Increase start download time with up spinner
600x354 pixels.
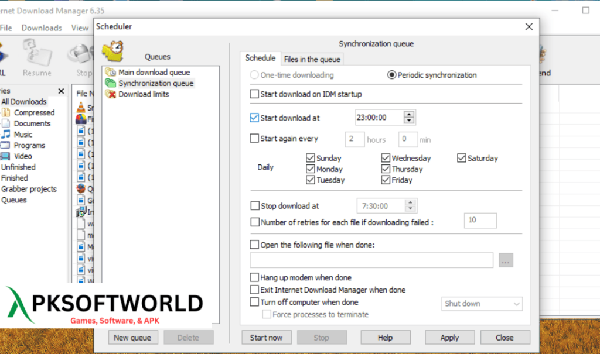[x=409, y=114]
